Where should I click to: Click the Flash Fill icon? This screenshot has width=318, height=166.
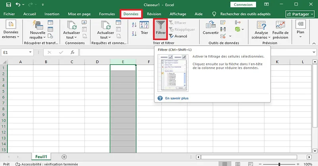point(223,23)
